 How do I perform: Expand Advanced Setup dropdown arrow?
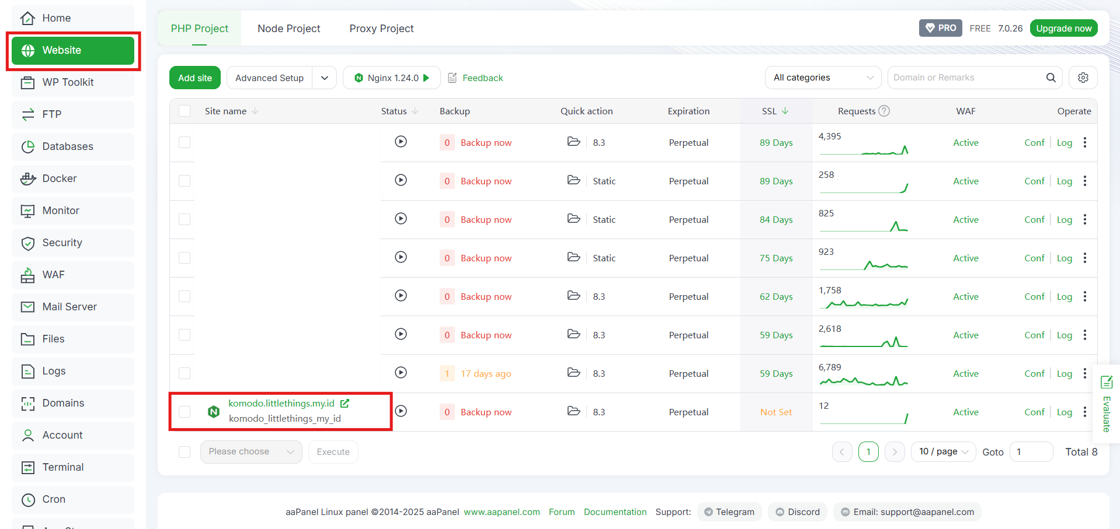tap(325, 78)
